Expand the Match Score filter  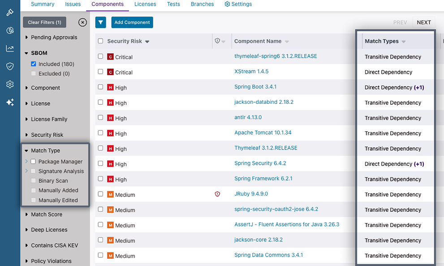point(26,215)
